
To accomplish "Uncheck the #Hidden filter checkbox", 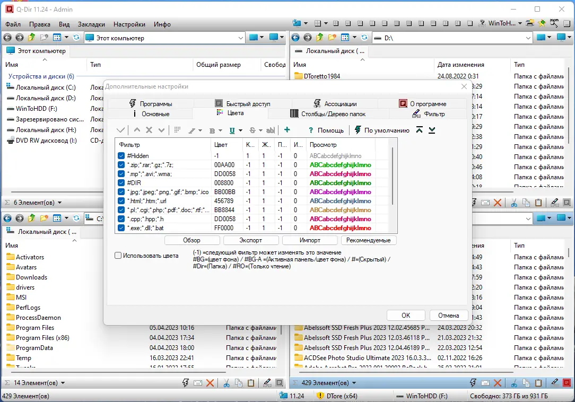I will [121, 156].
